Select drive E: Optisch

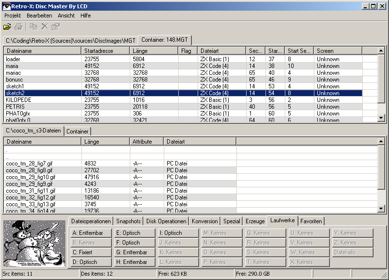coord(135,233)
